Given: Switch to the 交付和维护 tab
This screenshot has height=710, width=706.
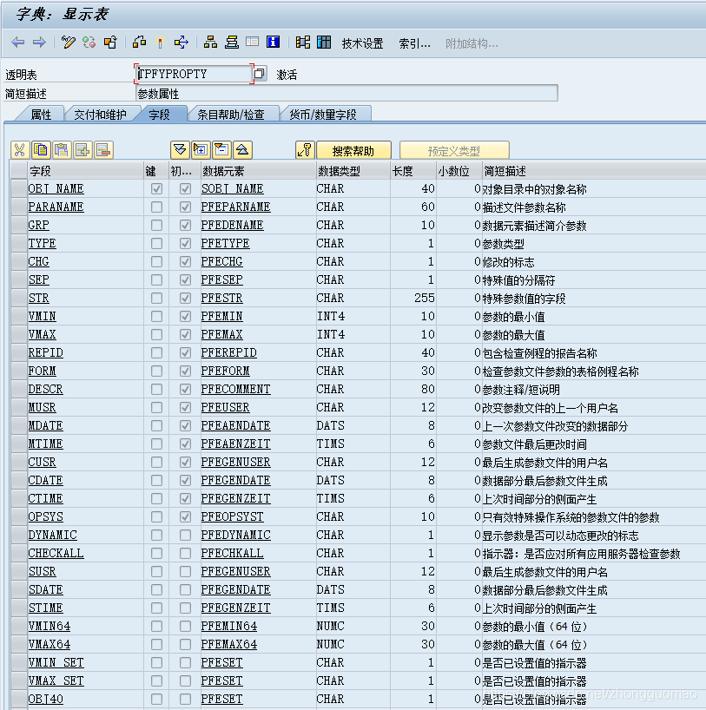Looking at the screenshot, I should pos(100,115).
